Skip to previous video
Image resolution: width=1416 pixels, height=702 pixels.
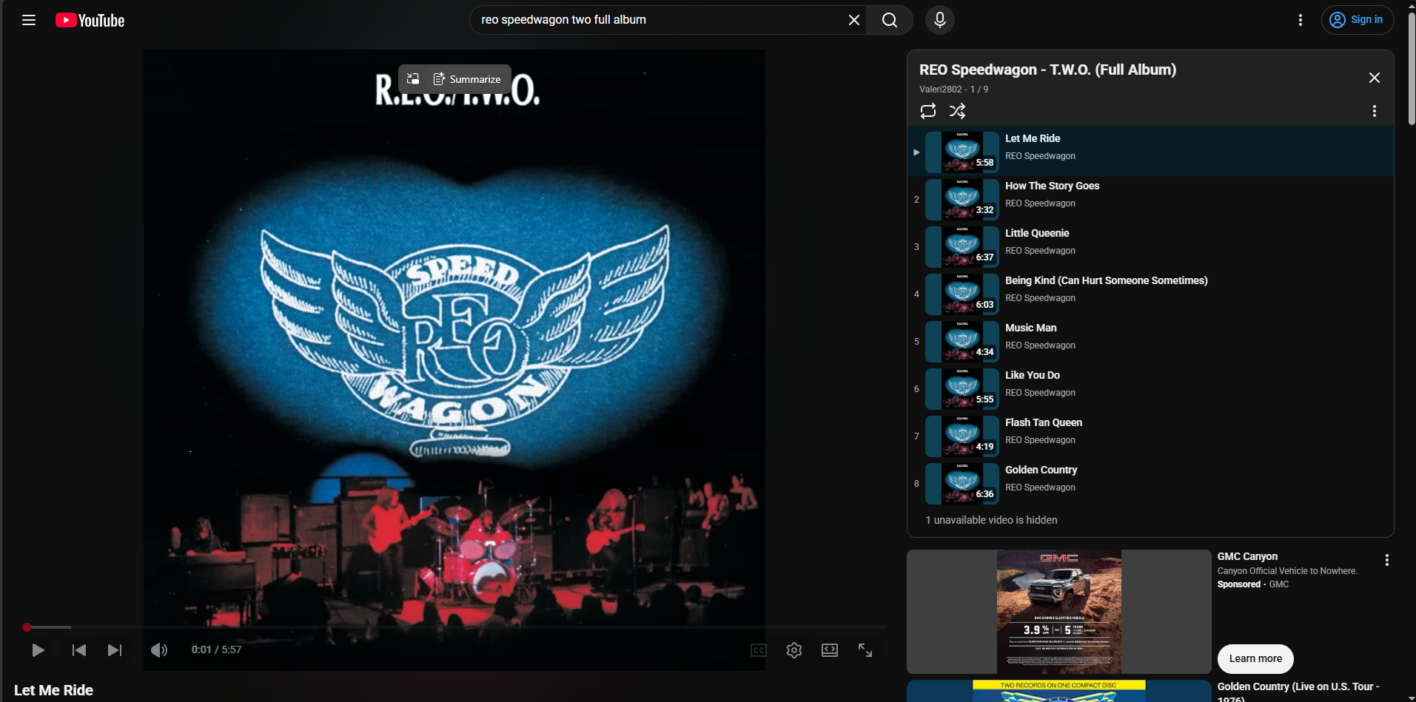79,650
